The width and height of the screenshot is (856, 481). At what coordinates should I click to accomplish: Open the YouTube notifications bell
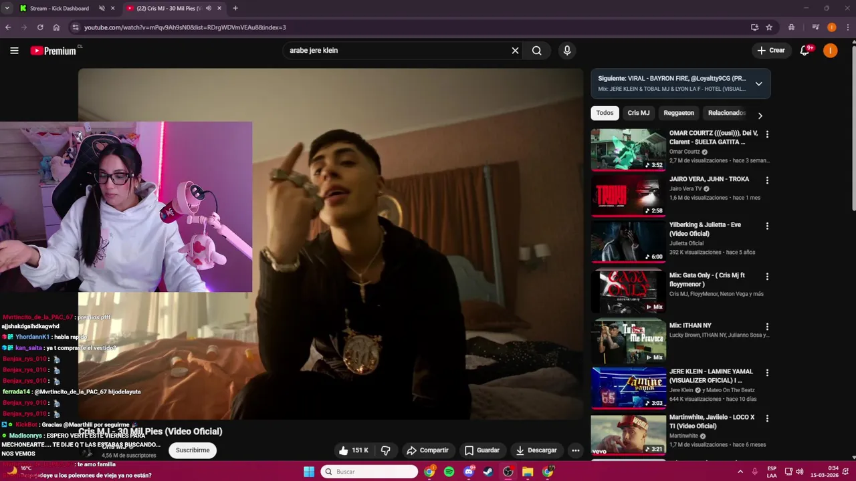(805, 50)
